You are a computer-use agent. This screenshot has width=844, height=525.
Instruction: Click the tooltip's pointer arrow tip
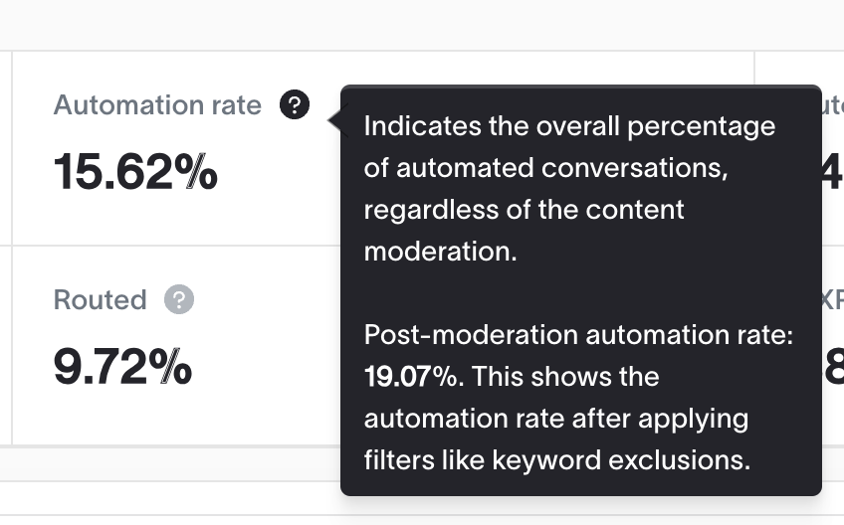[330, 120]
